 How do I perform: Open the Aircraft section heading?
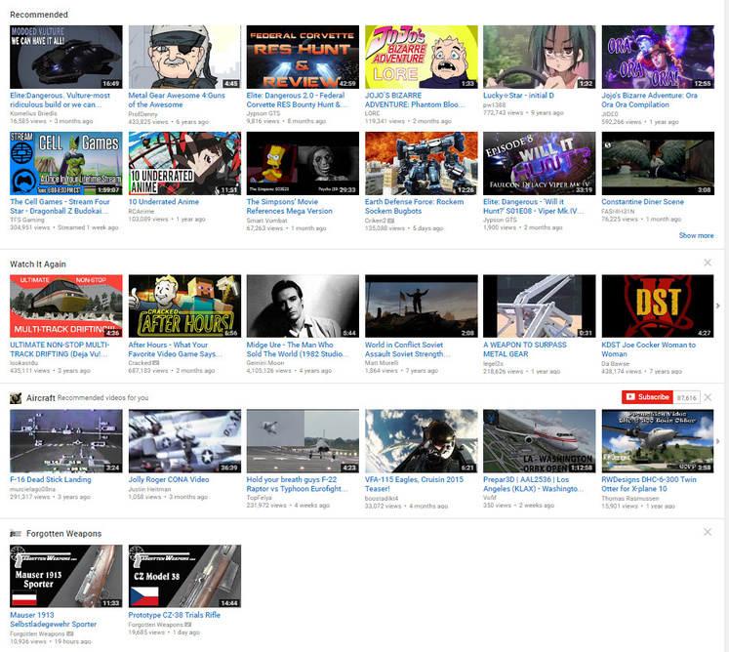pos(40,398)
